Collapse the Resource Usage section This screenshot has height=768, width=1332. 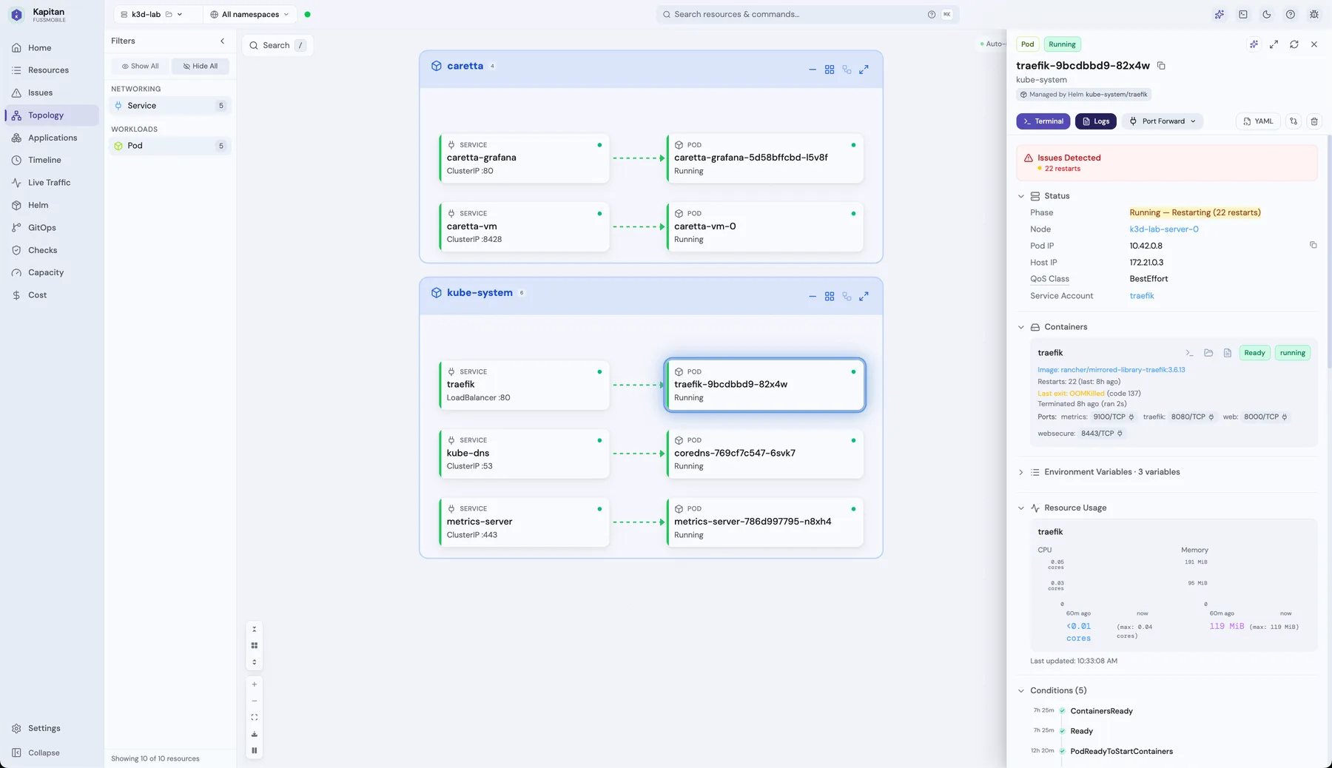[x=1021, y=508]
